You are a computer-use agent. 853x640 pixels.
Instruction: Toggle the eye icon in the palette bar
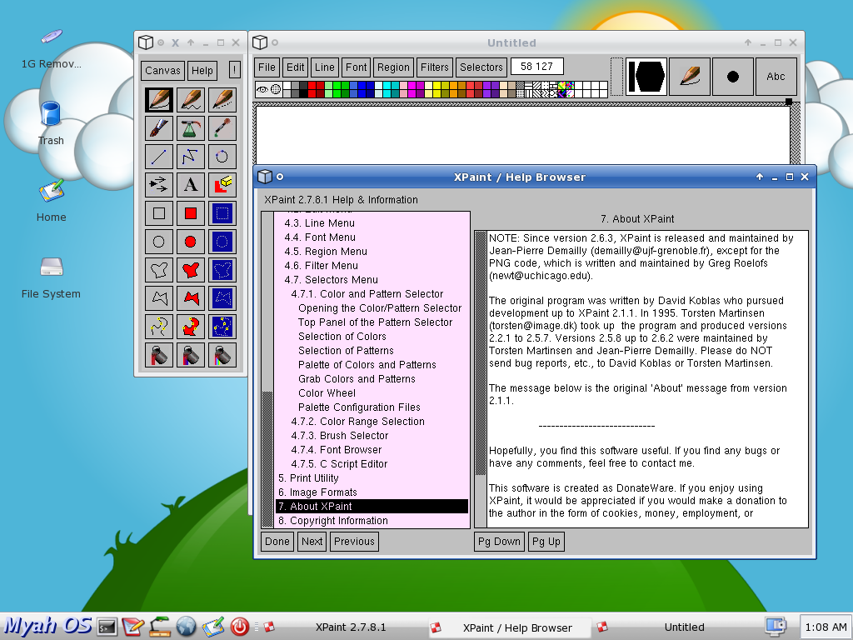click(262, 89)
